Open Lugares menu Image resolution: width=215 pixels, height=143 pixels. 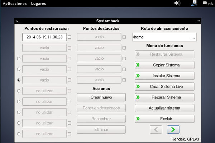[x=38, y=4]
